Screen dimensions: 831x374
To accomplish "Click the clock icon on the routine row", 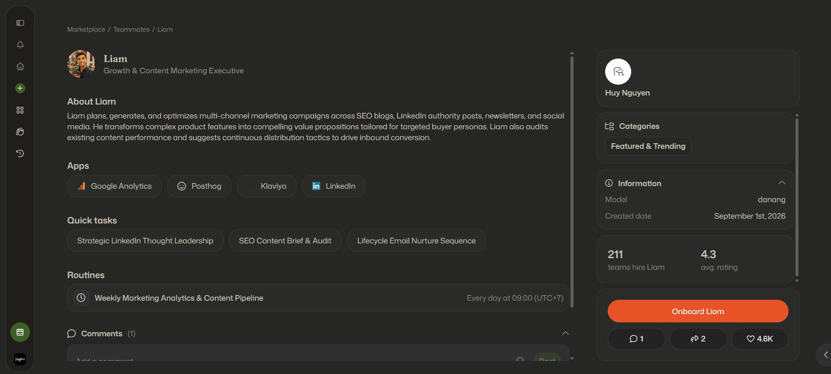I will pos(81,298).
